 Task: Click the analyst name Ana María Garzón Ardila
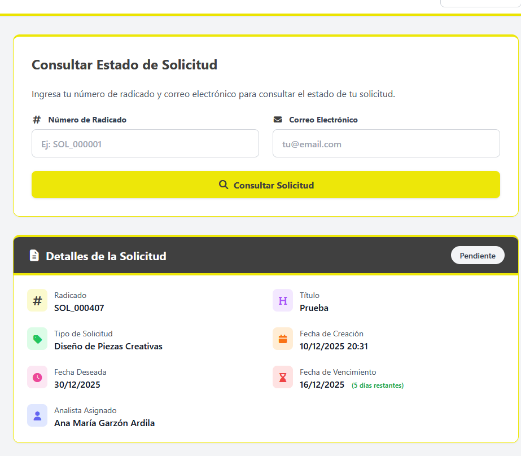[x=104, y=423]
